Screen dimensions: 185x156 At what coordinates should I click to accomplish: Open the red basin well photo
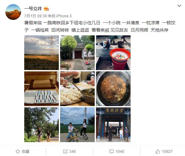pos(113,53)
